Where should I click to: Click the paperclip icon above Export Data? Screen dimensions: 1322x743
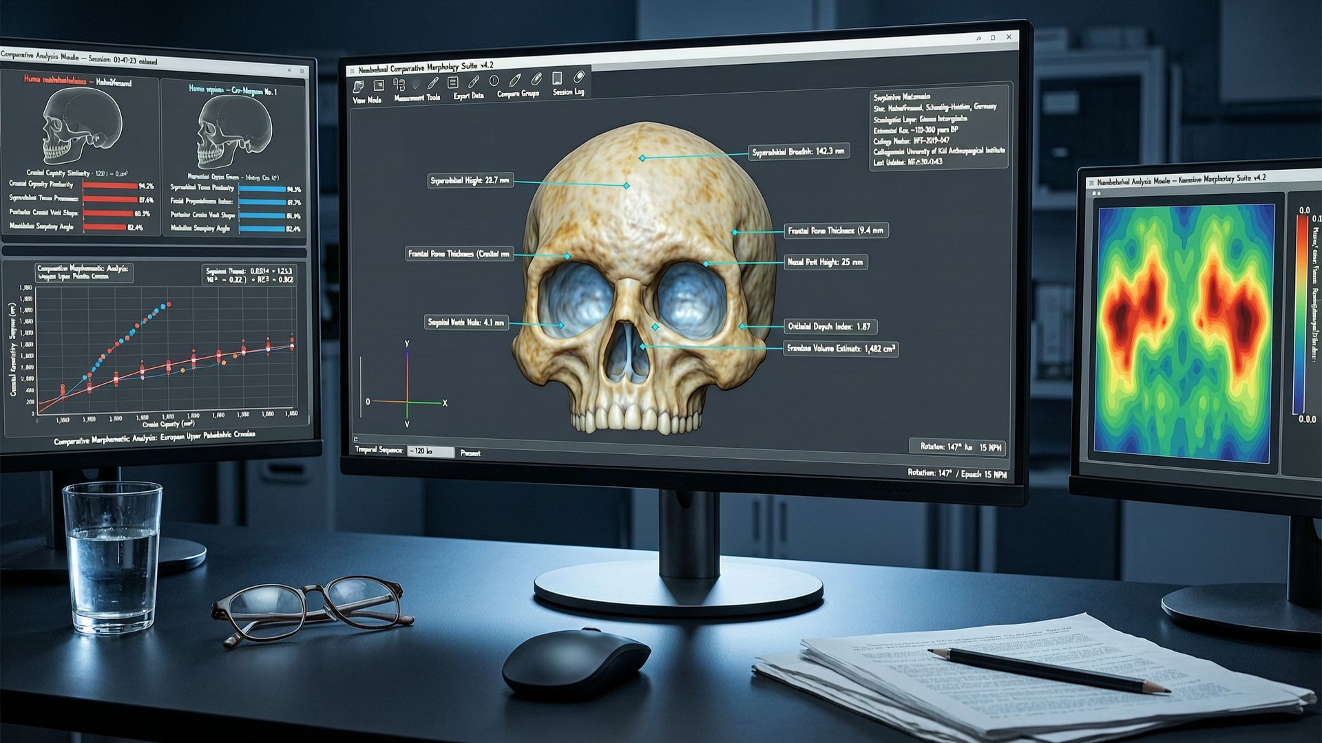[x=474, y=80]
